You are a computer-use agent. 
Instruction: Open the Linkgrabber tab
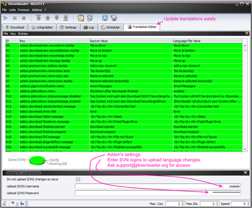pyautogui.click(x=42, y=27)
